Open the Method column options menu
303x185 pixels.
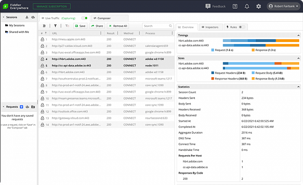[x=139, y=33]
